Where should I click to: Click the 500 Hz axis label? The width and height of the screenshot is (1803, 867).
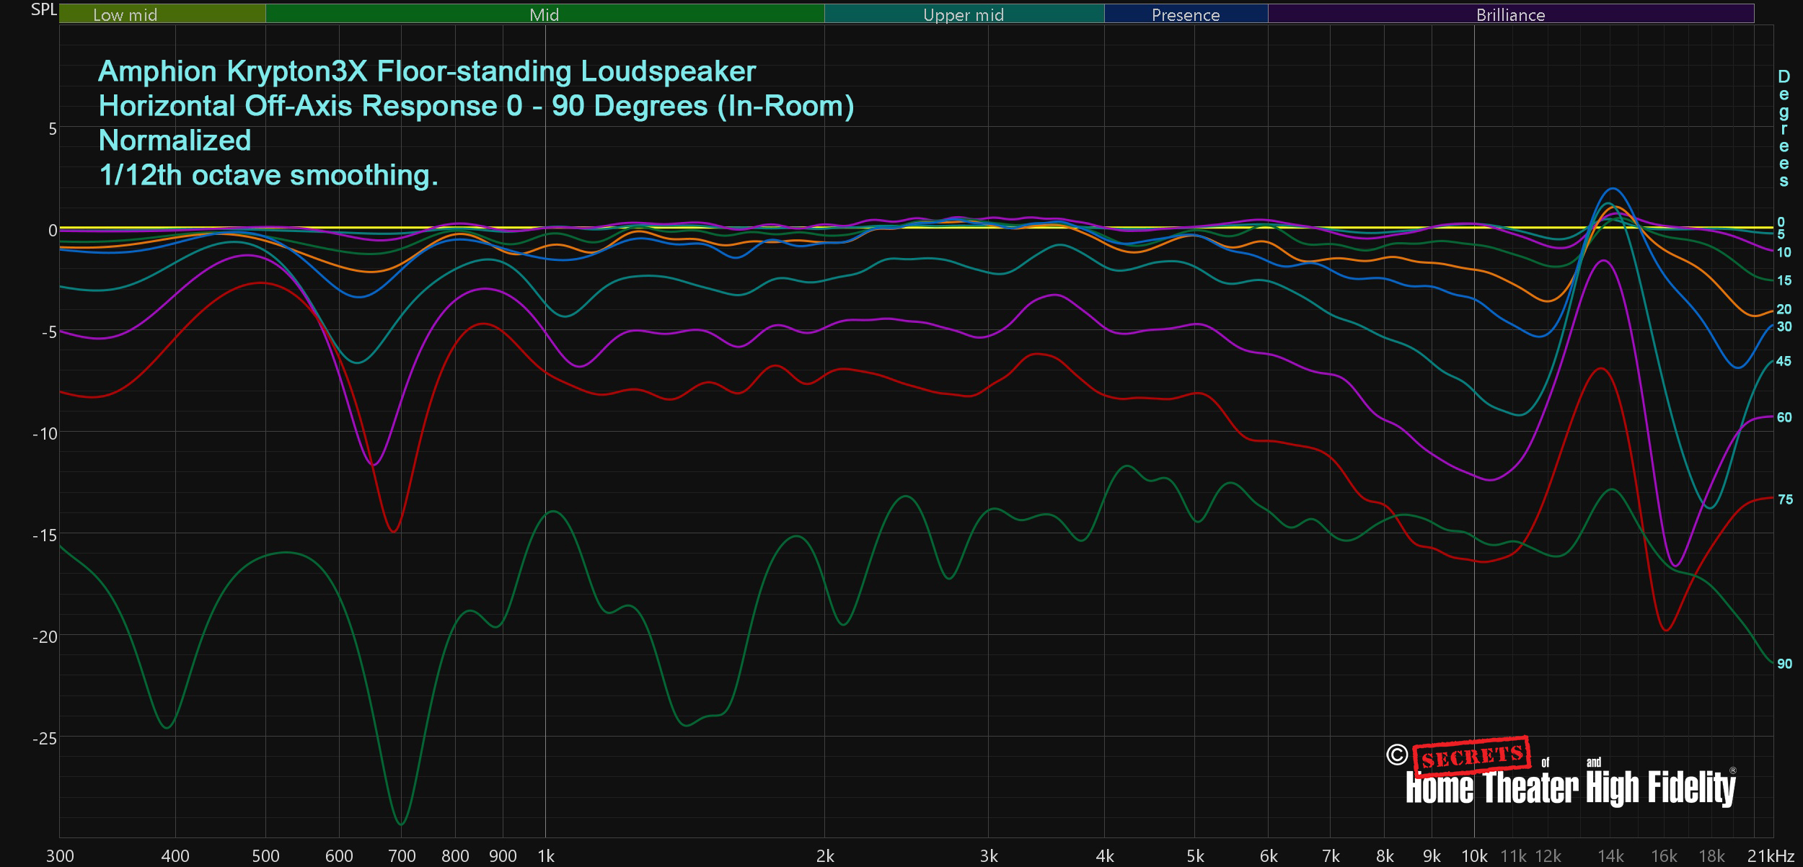pos(265,856)
